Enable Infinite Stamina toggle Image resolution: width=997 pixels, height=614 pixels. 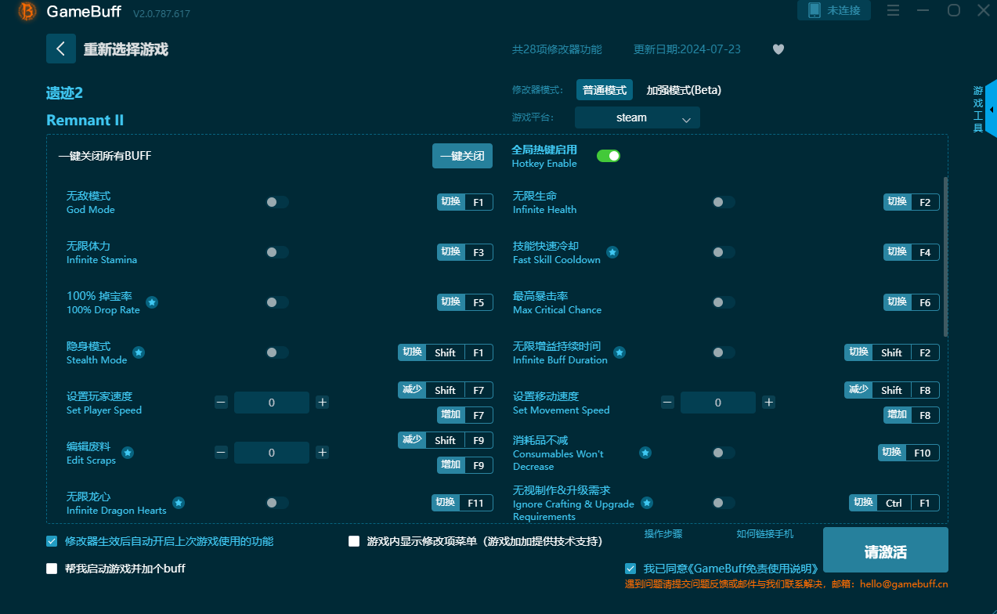(277, 252)
